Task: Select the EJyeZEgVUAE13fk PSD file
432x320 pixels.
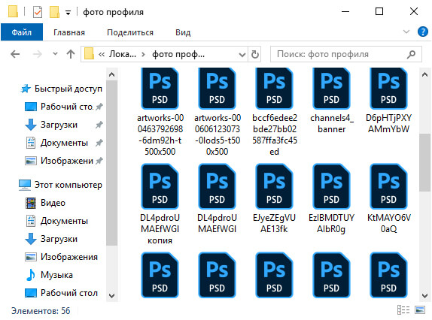Action: point(275,198)
